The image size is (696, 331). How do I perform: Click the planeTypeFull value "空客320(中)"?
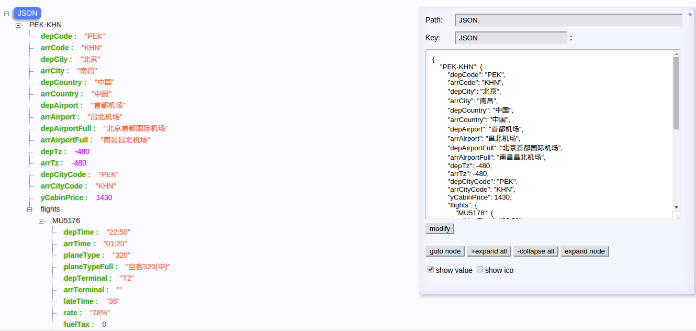[148, 267]
